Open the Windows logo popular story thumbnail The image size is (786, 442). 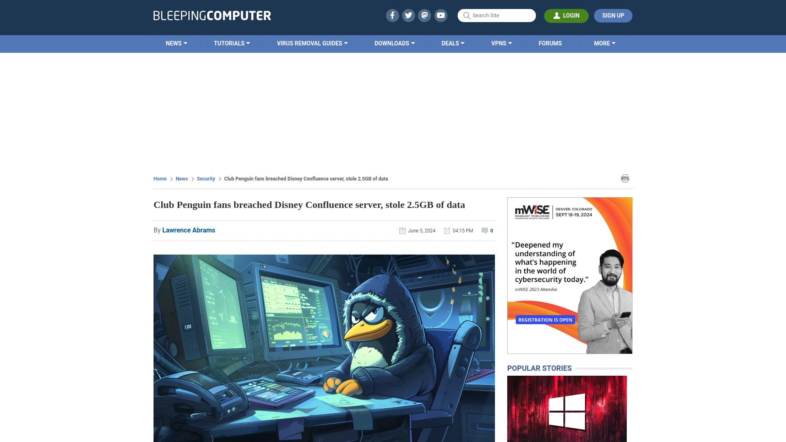pyautogui.click(x=567, y=409)
